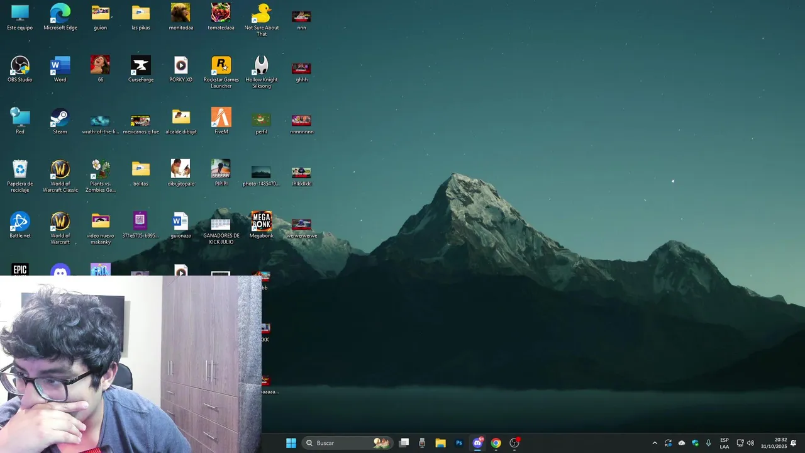805x453 pixels.
Task: Open the las pikas folder
Action: click(x=141, y=18)
